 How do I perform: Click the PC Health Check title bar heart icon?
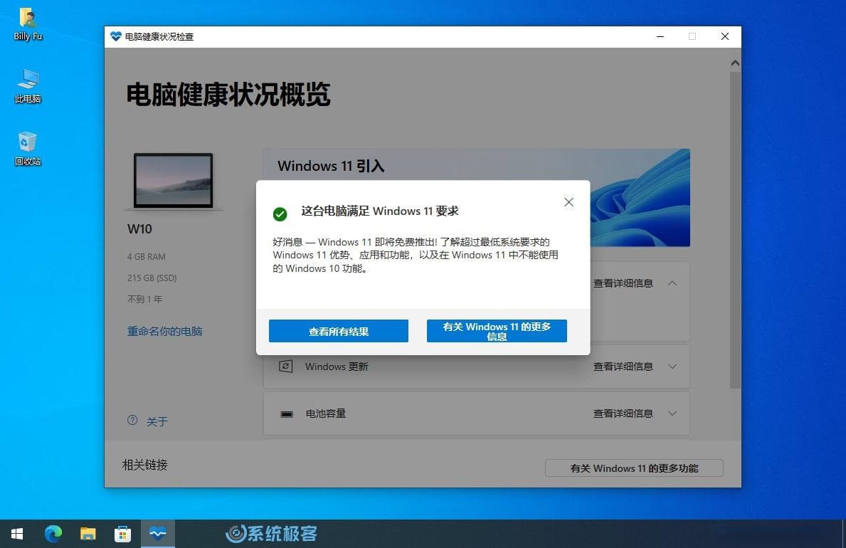point(115,36)
